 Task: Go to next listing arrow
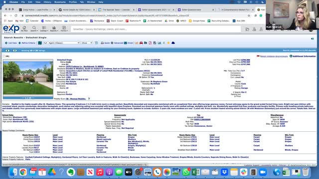point(15,50)
